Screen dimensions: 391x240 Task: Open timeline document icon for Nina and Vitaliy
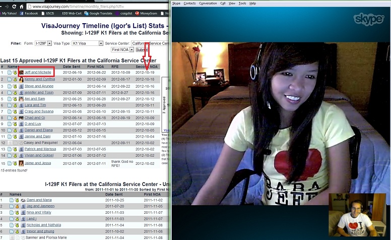pyautogui.click(x=12, y=213)
